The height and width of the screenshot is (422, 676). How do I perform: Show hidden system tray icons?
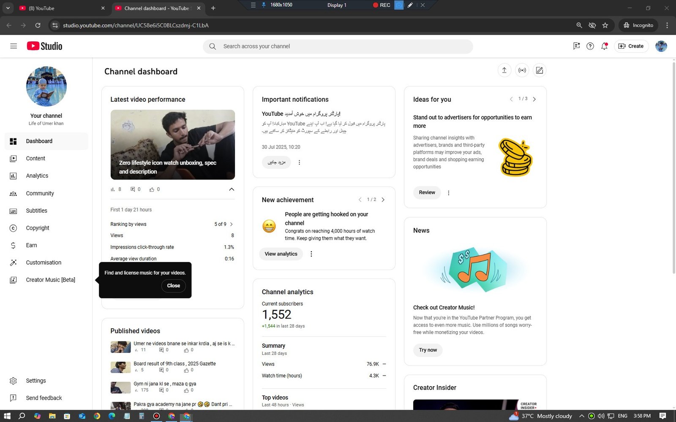pos(582,416)
